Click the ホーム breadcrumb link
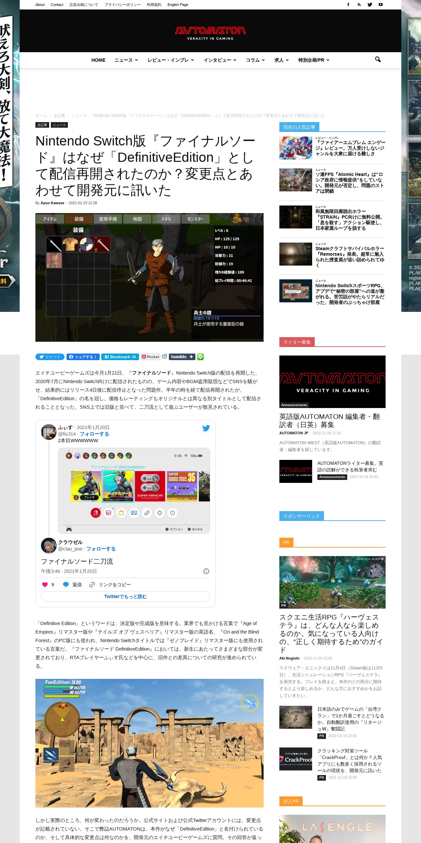Image resolution: width=421 pixels, height=843 pixels. click(41, 116)
